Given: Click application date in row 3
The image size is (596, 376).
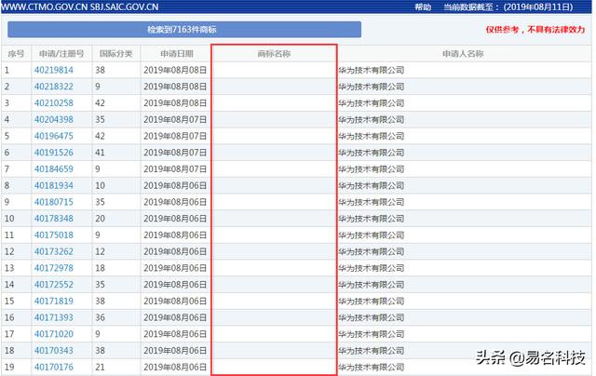Looking at the screenshot, I should (x=175, y=103).
